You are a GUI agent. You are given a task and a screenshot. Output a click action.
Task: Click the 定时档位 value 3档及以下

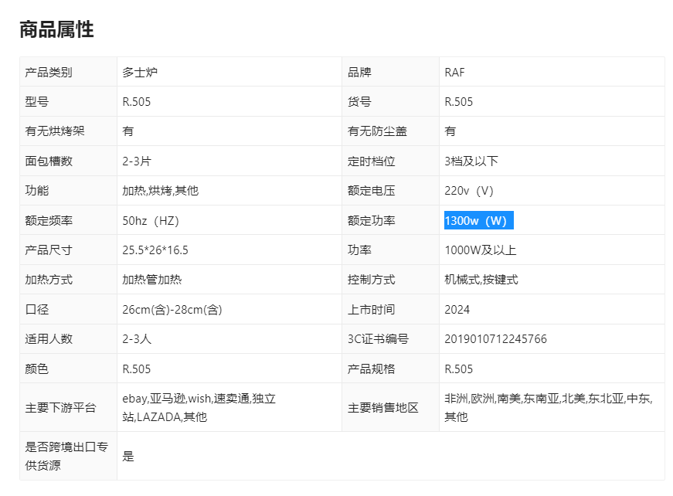pos(471,161)
